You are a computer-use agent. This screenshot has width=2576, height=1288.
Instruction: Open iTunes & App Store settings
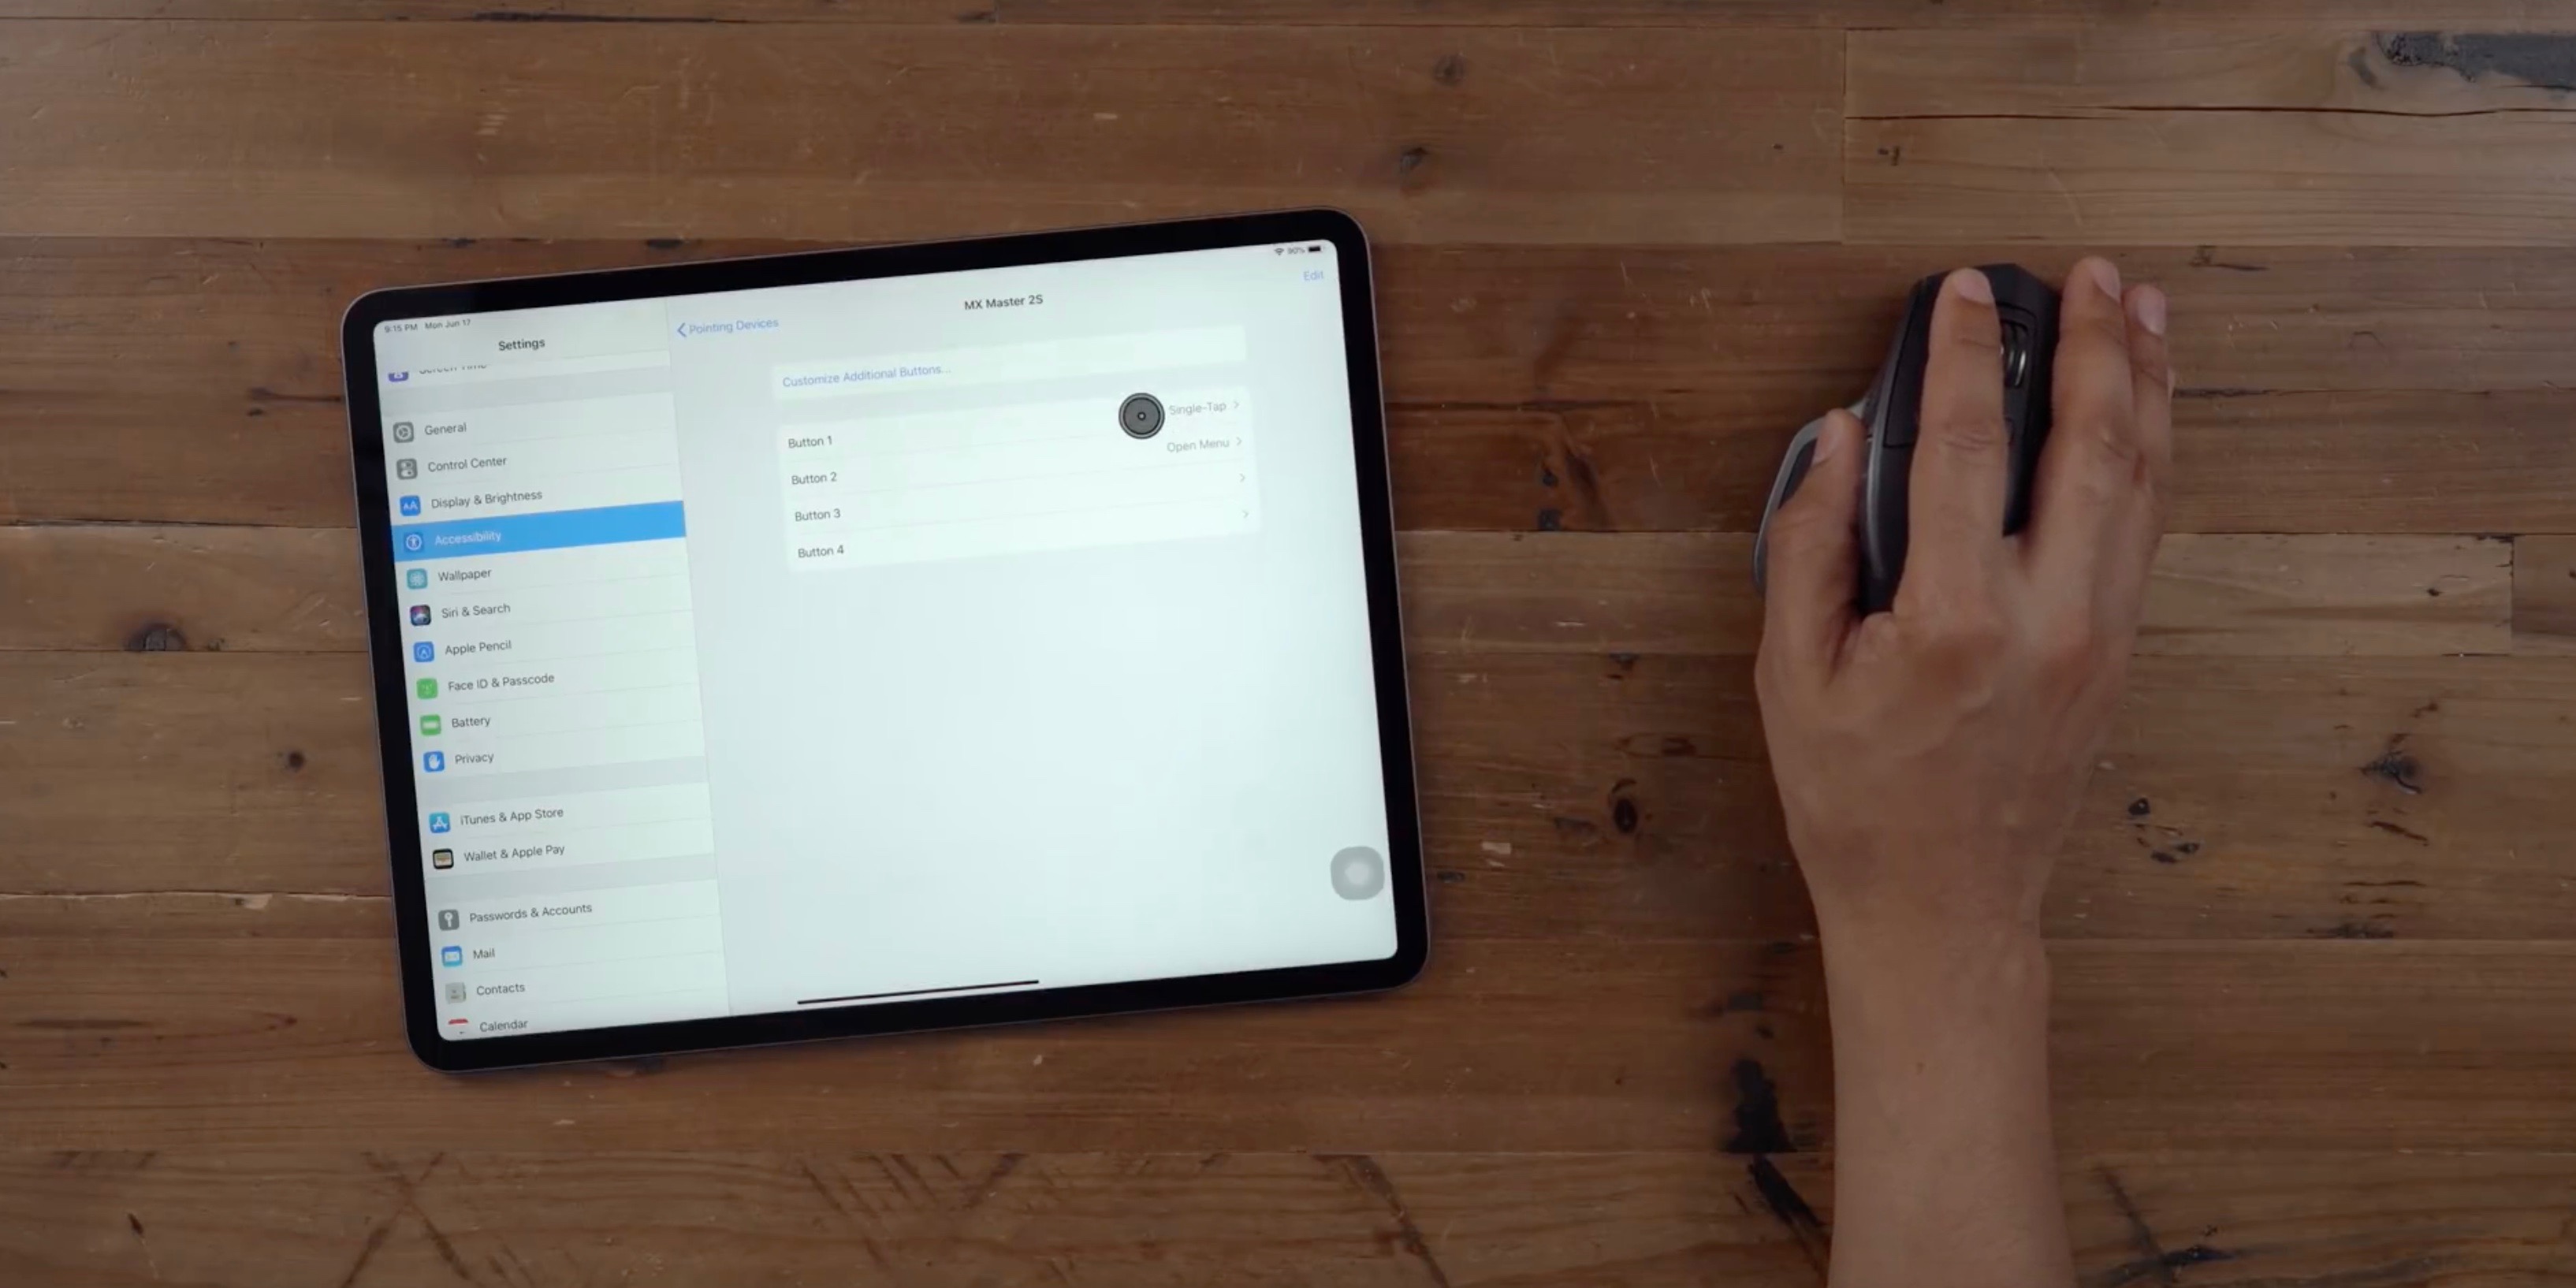(509, 813)
